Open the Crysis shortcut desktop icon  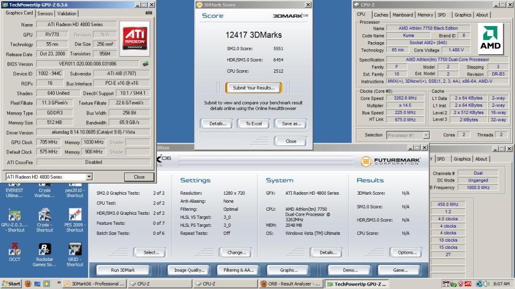click(44, 220)
